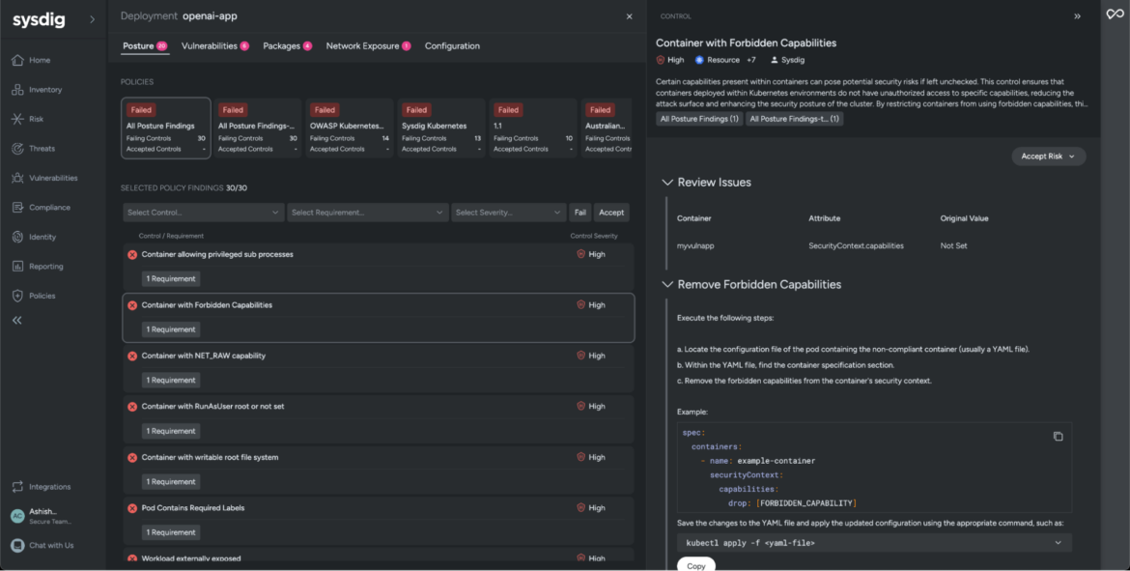Click the +7 tag count

tap(751, 60)
